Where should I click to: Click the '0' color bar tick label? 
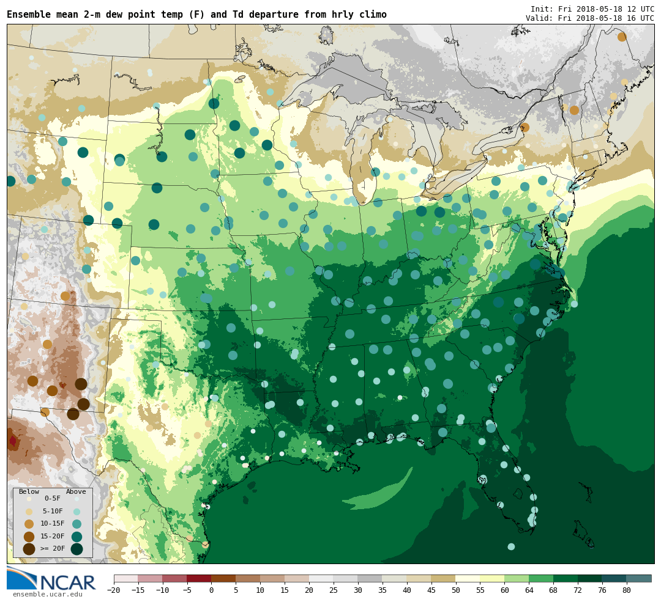click(212, 590)
